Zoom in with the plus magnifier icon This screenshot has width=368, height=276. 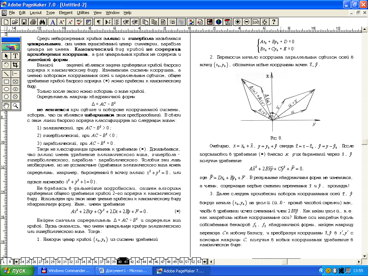(238, 22)
